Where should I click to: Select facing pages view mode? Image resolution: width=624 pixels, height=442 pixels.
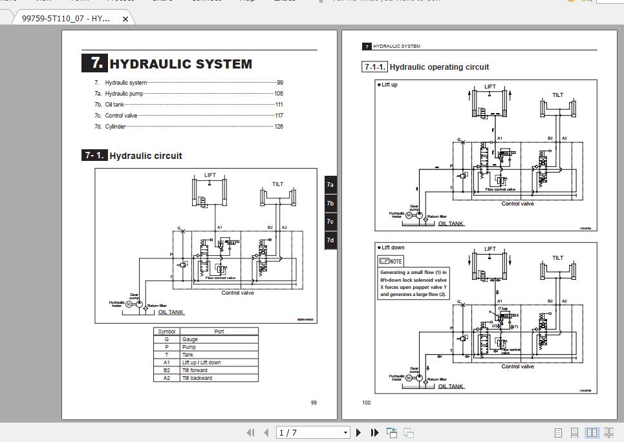coord(593,432)
